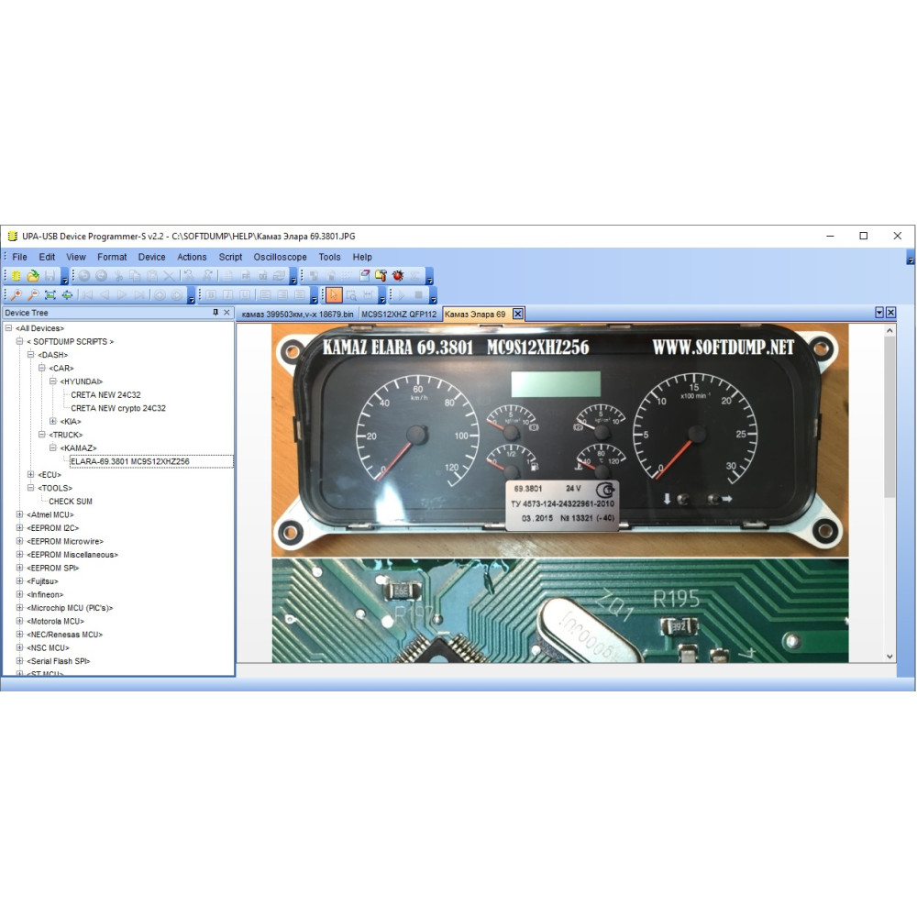This screenshot has height=917, width=917.
Task: Expand the EEPROM I2C node
Action: click(x=19, y=528)
